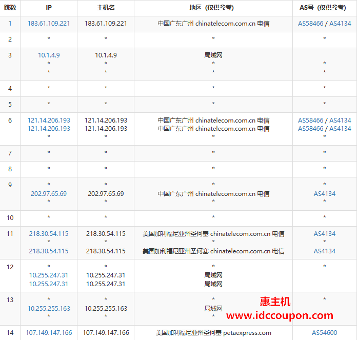Viewport: 357px width, 340px height.
Task: Open AS58466 link in hop 1 row
Action: [x=310, y=24]
